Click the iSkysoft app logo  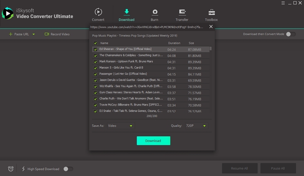(x=8, y=14)
